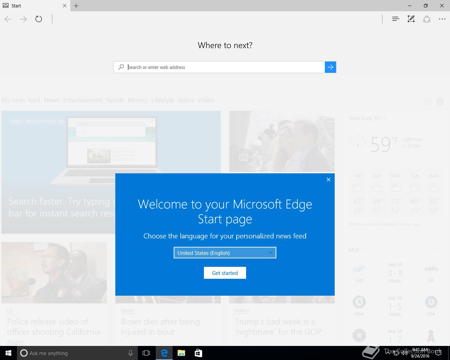Image resolution: width=450 pixels, height=360 pixels.
Task: Refresh the current page
Action: [39, 19]
